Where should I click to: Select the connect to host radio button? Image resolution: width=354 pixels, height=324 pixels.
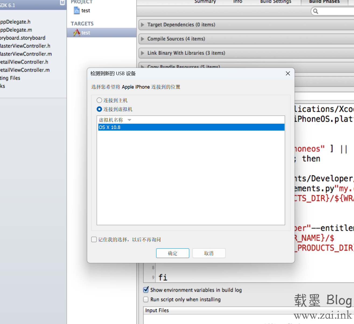click(x=99, y=100)
